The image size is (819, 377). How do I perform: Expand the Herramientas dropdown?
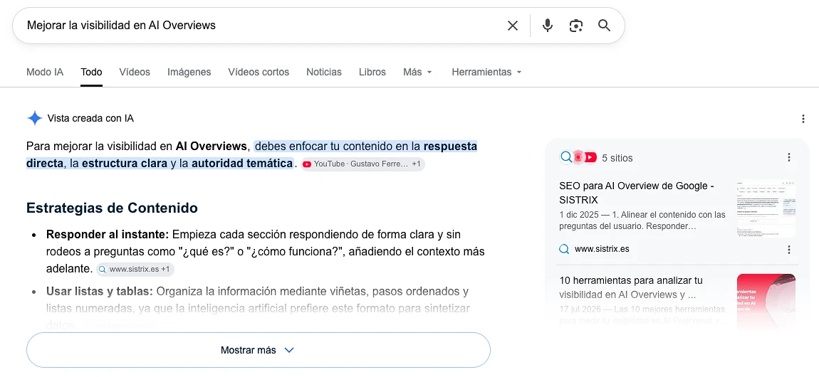[x=487, y=72]
